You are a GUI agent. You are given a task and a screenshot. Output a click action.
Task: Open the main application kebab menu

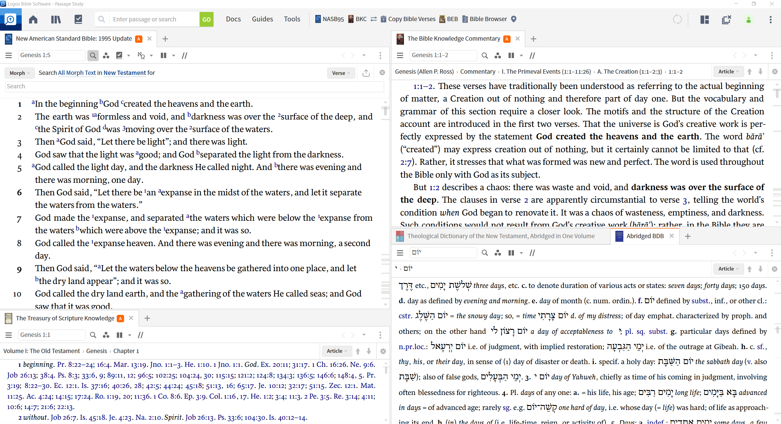770,20
